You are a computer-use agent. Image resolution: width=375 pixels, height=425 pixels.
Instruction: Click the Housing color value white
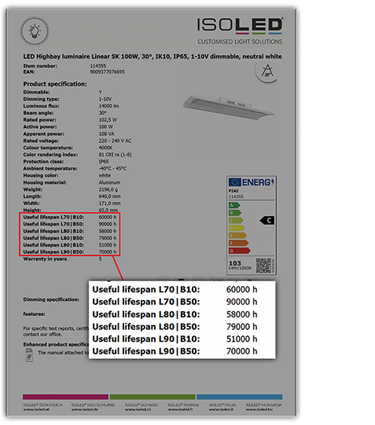[x=105, y=175]
